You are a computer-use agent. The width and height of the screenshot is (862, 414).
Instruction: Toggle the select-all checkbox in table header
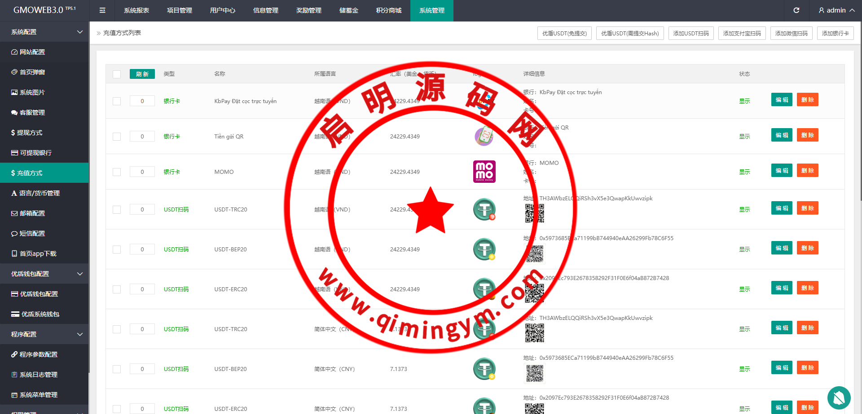tap(117, 74)
